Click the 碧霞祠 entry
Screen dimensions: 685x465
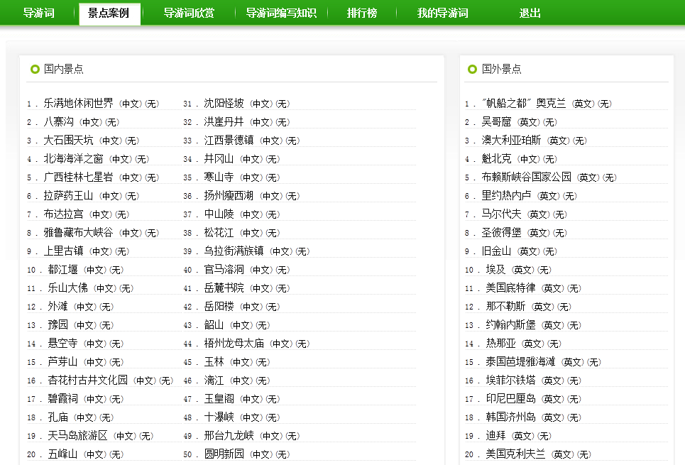tap(63, 398)
